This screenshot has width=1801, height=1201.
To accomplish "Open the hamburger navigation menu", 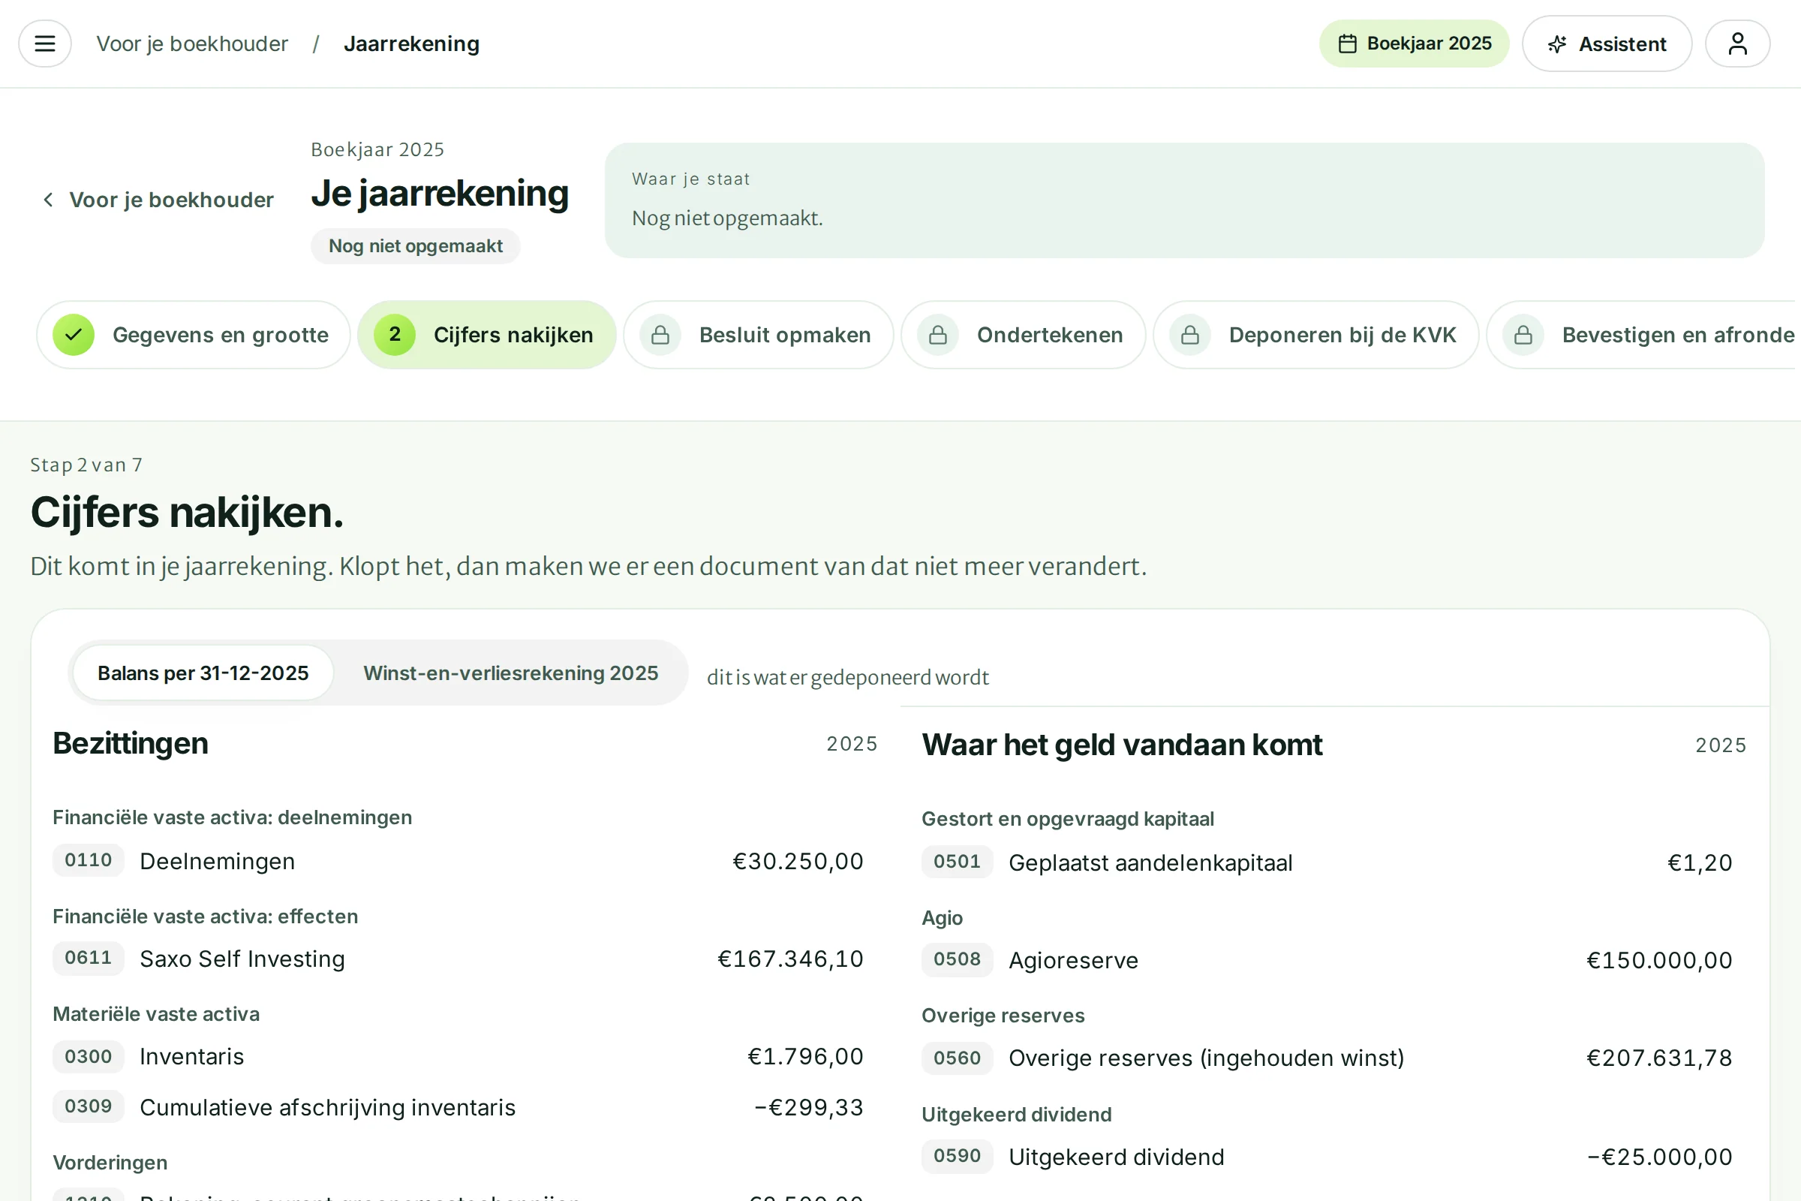I will pos(44,44).
